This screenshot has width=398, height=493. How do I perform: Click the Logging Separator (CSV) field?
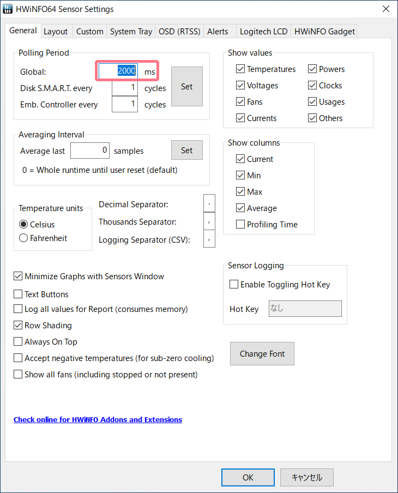pyautogui.click(x=209, y=239)
